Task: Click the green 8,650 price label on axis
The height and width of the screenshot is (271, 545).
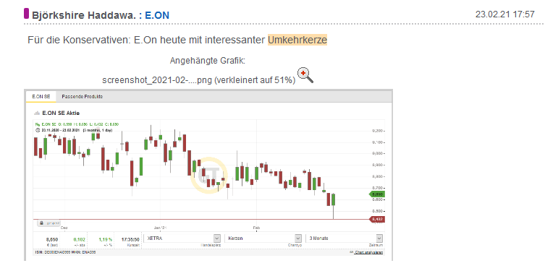Action: pyautogui.click(x=377, y=194)
